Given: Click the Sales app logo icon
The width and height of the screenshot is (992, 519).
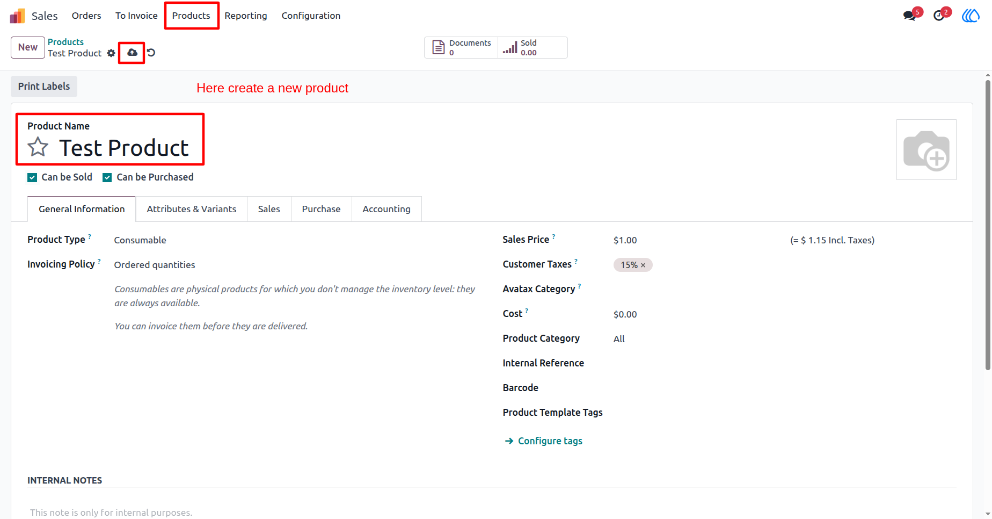Looking at the screenshot, I should pyautogui.click(x=17, y=16).
